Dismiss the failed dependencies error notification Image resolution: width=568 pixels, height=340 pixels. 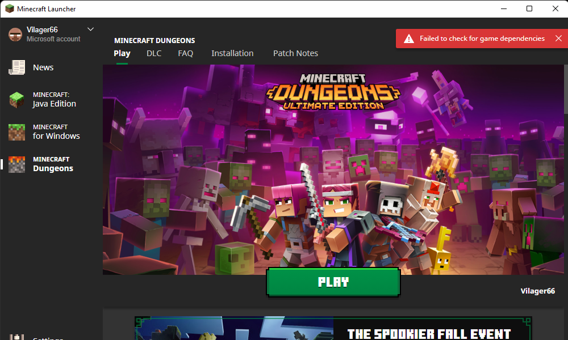click(x=558, y=39)
